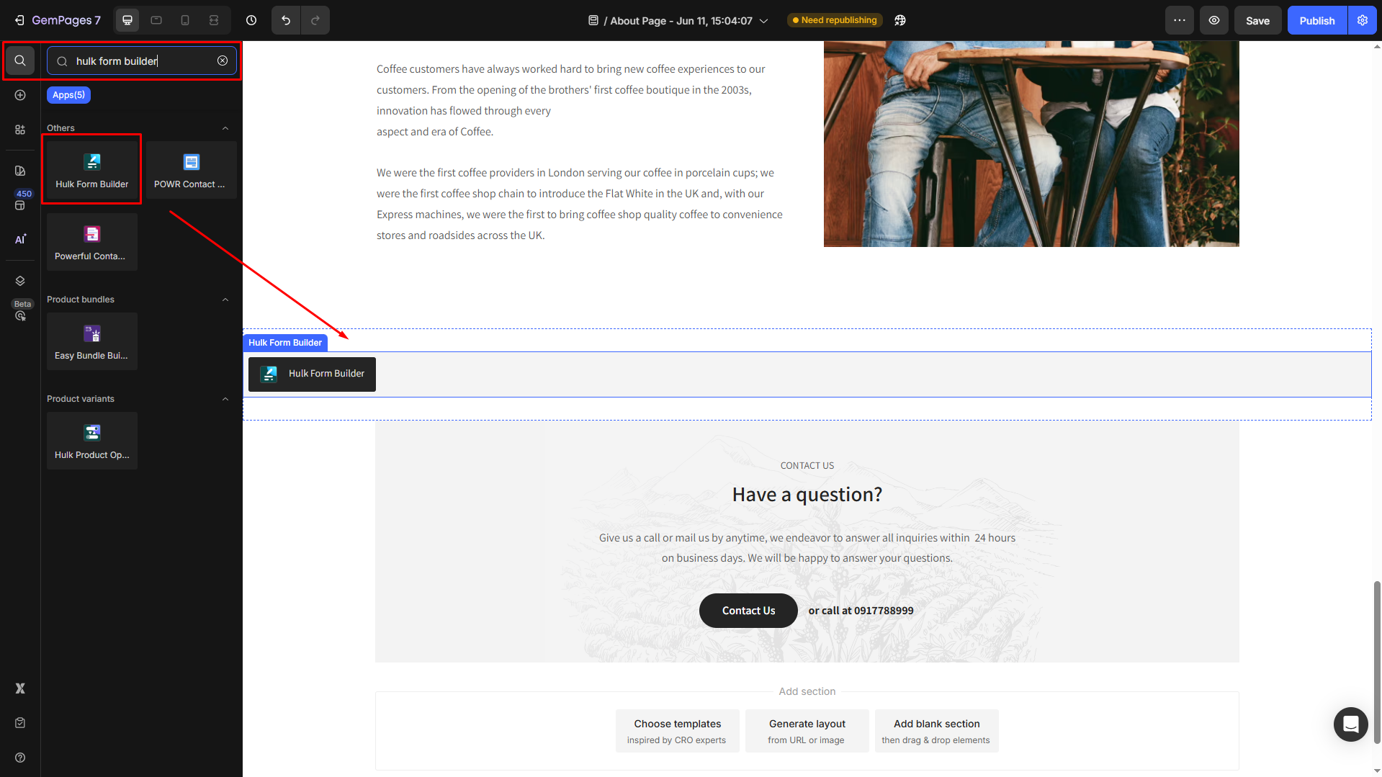
Task: Open the sidebar search tool
Action: pyautogui.click(x=20, y=60)
